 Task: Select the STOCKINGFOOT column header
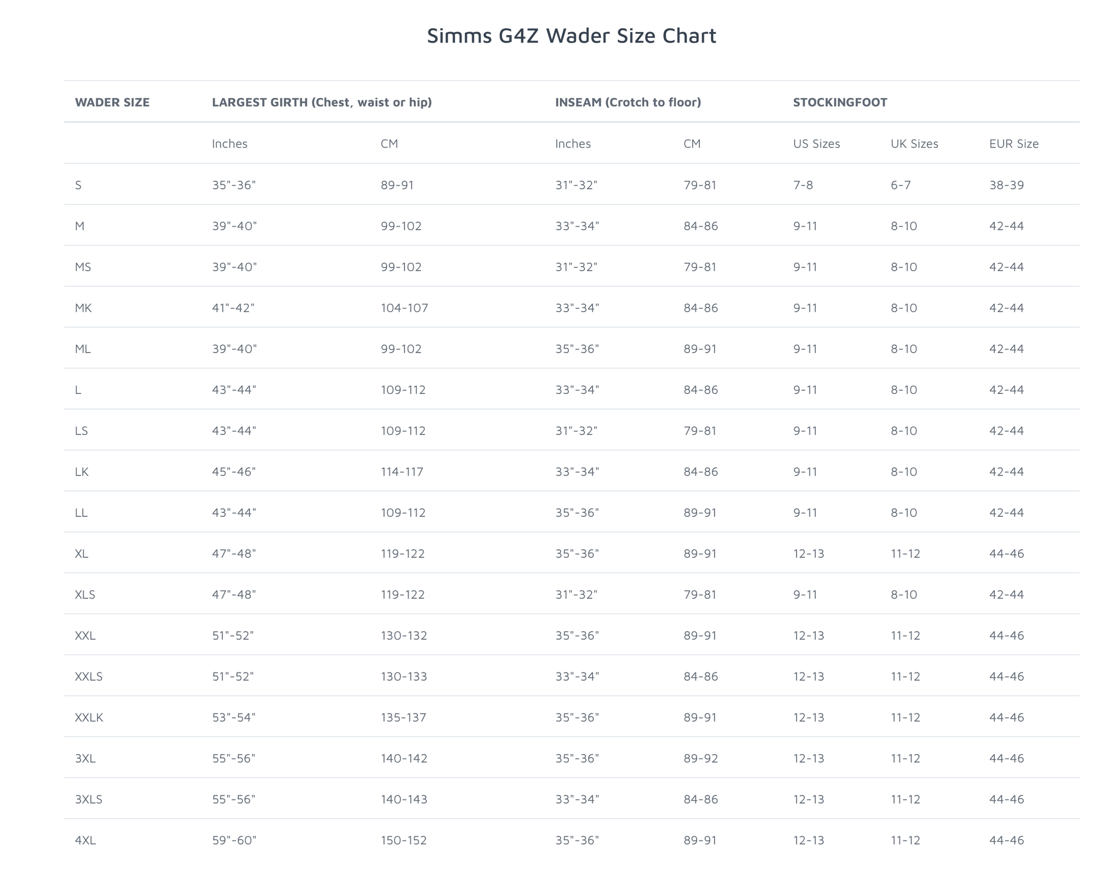pyautogui.click(x=840, y=103)
